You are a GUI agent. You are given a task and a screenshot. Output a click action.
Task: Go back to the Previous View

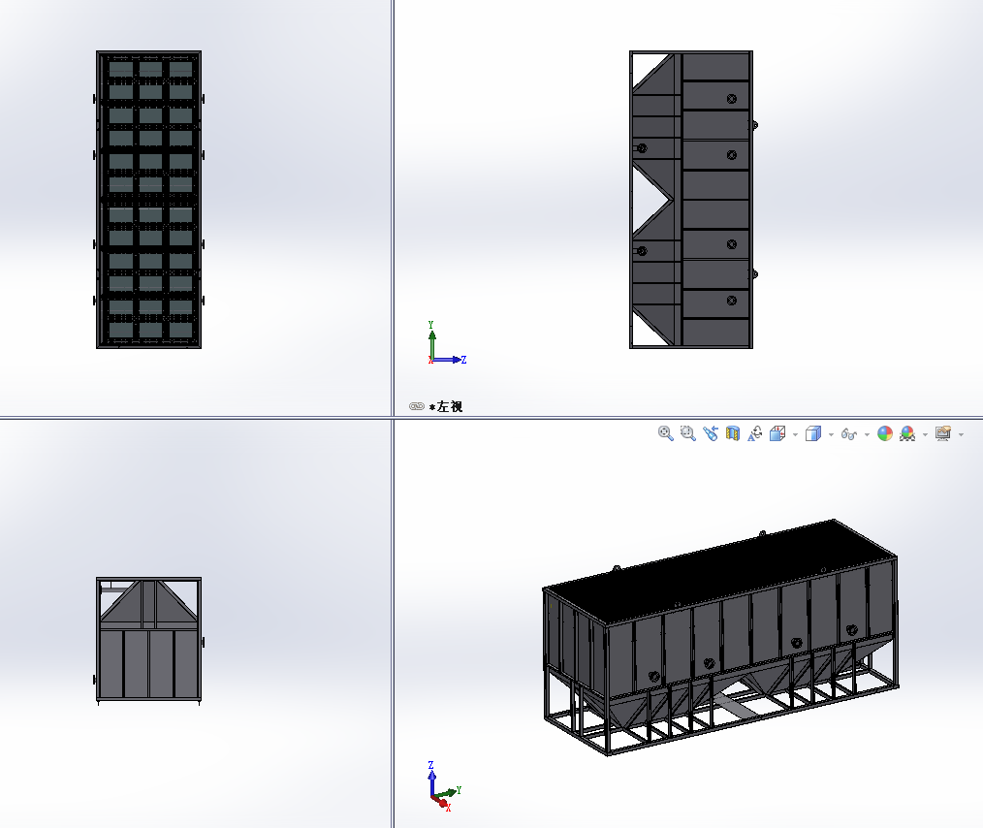[711, 433]
